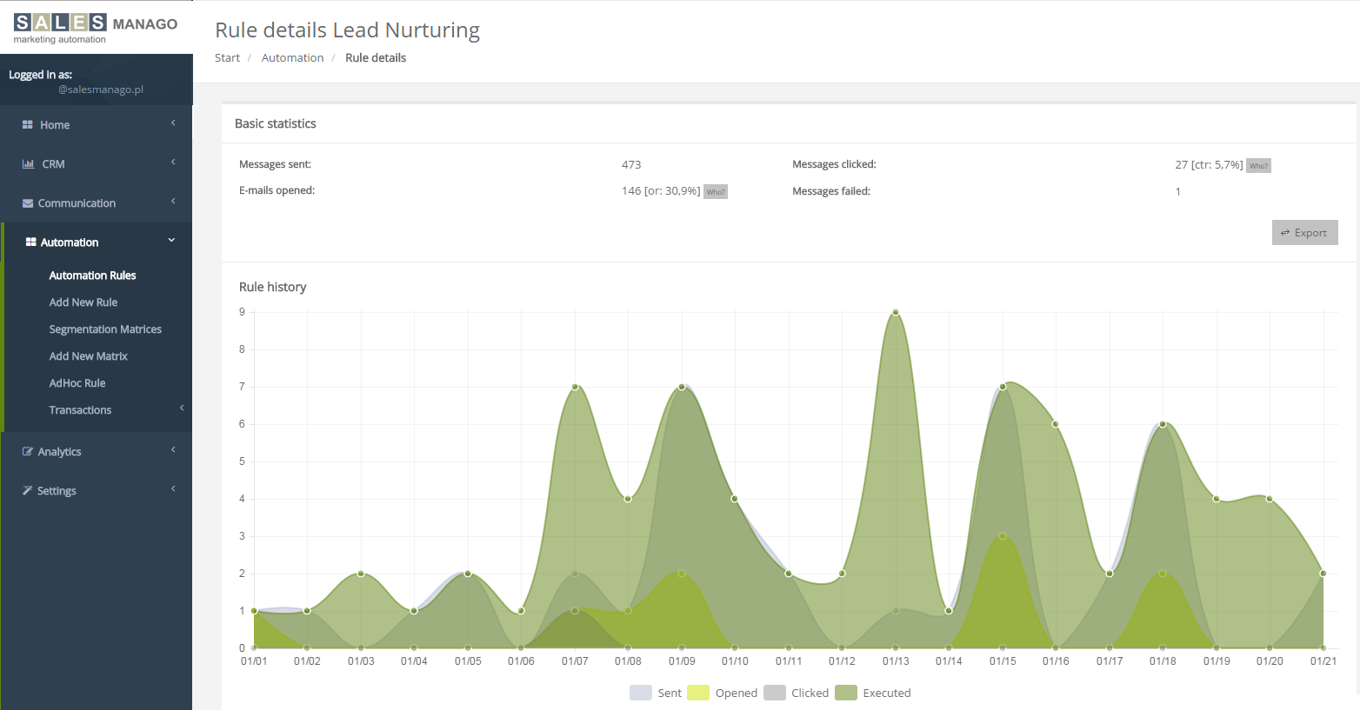Toggle the Sent legend swatch
Viewport: 1360px width, 710px height.
coord(641,693)
